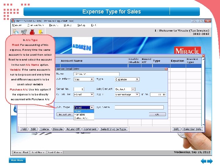Click the Equation column header
Image resolution: width=220 pixels, height=165 pixels.
click(x=178, y=61)
